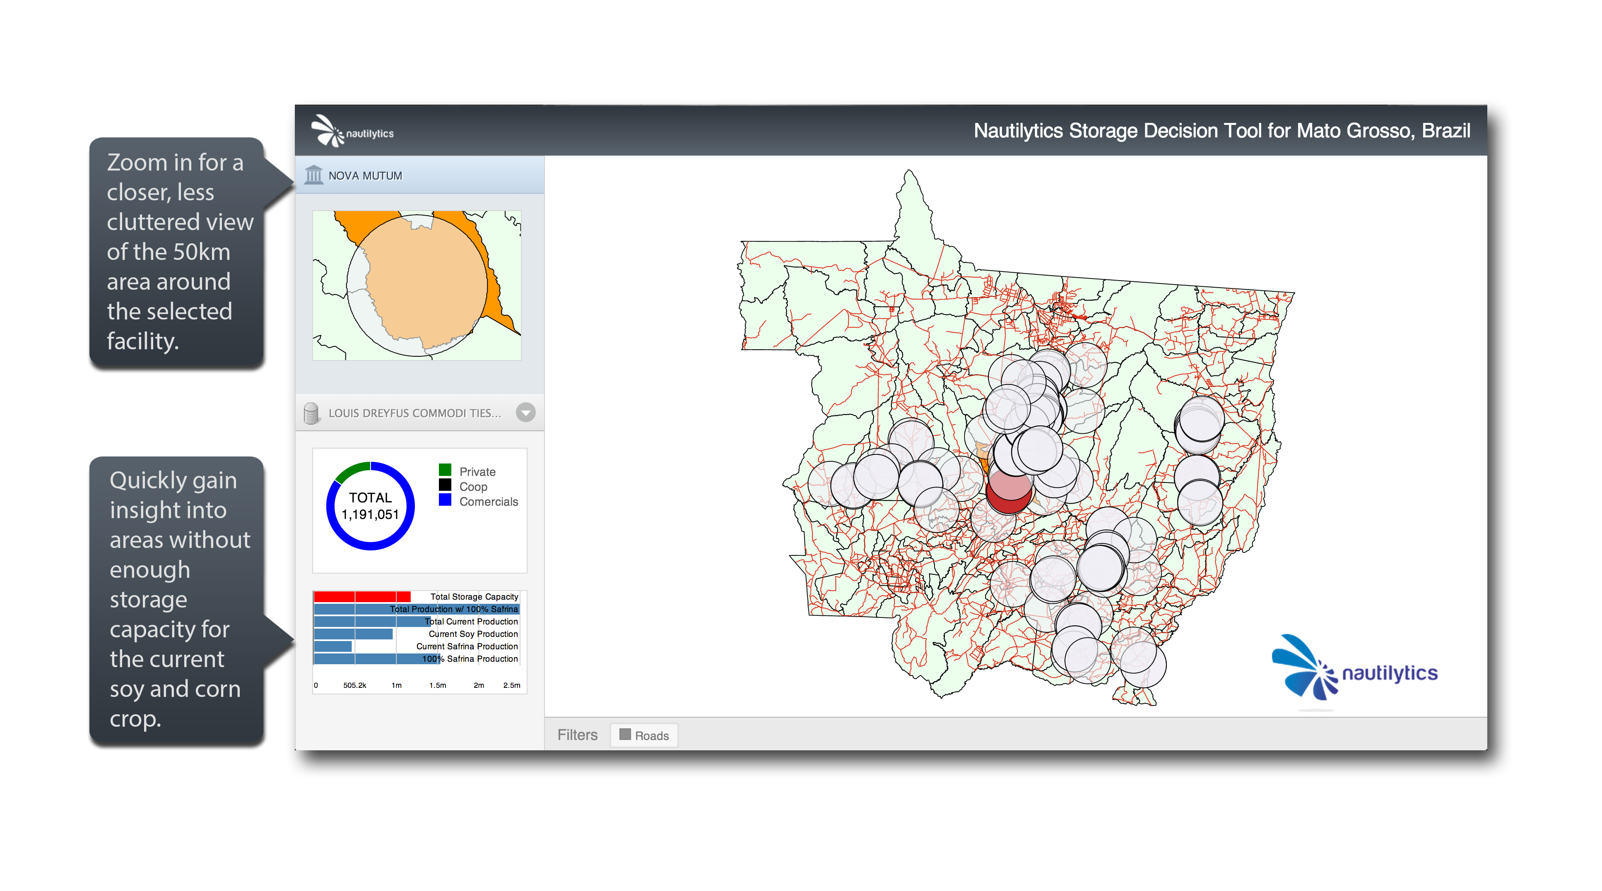Click the blue Comercials legend swatch
1602x891 pixels.
445,500
